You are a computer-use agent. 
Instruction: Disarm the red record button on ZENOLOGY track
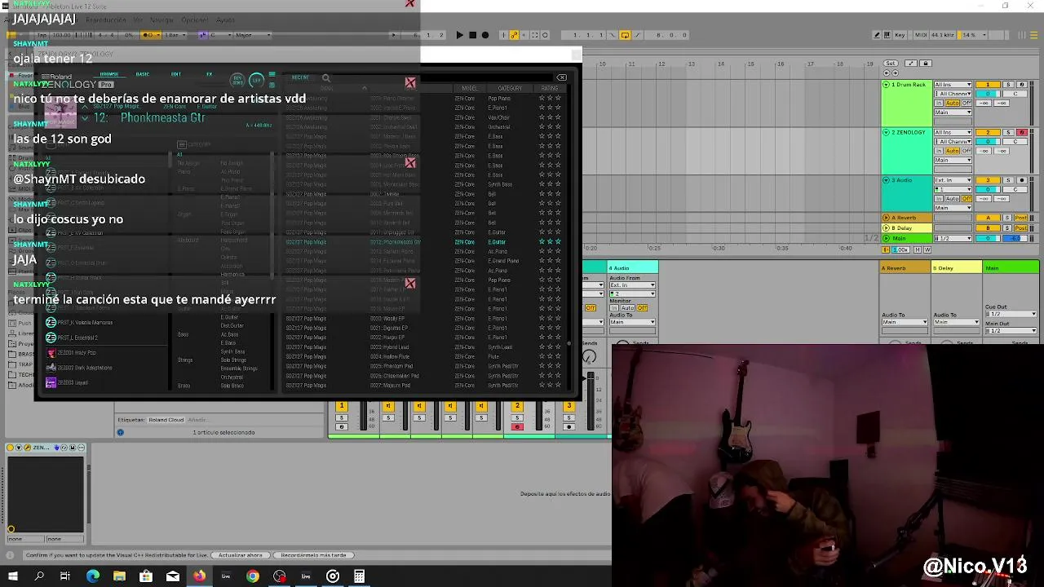pyautogui.click(x=1022, y=132)
